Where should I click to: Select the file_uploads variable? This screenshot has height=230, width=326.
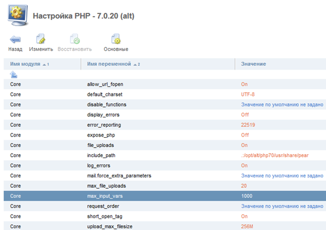100,145
